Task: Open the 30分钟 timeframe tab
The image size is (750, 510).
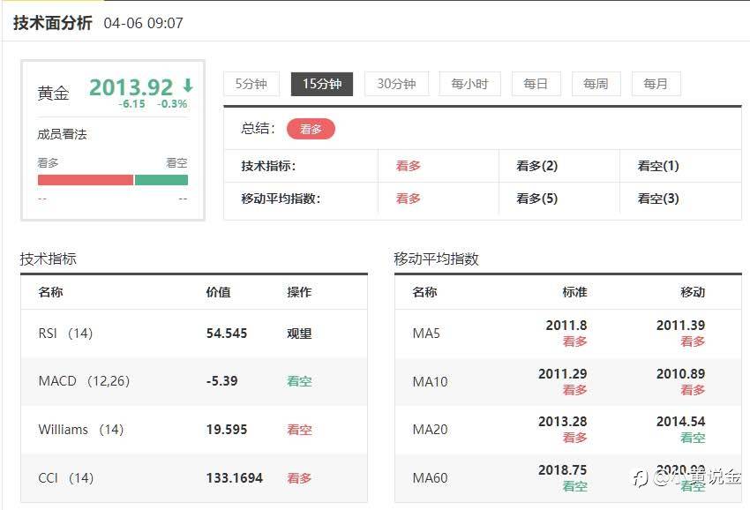Action: [396, 84]
